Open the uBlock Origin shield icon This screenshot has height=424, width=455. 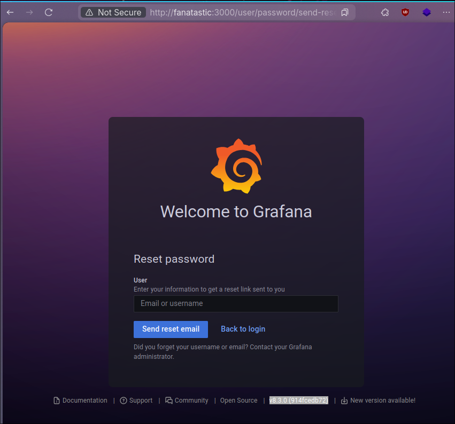coord(405,12)
